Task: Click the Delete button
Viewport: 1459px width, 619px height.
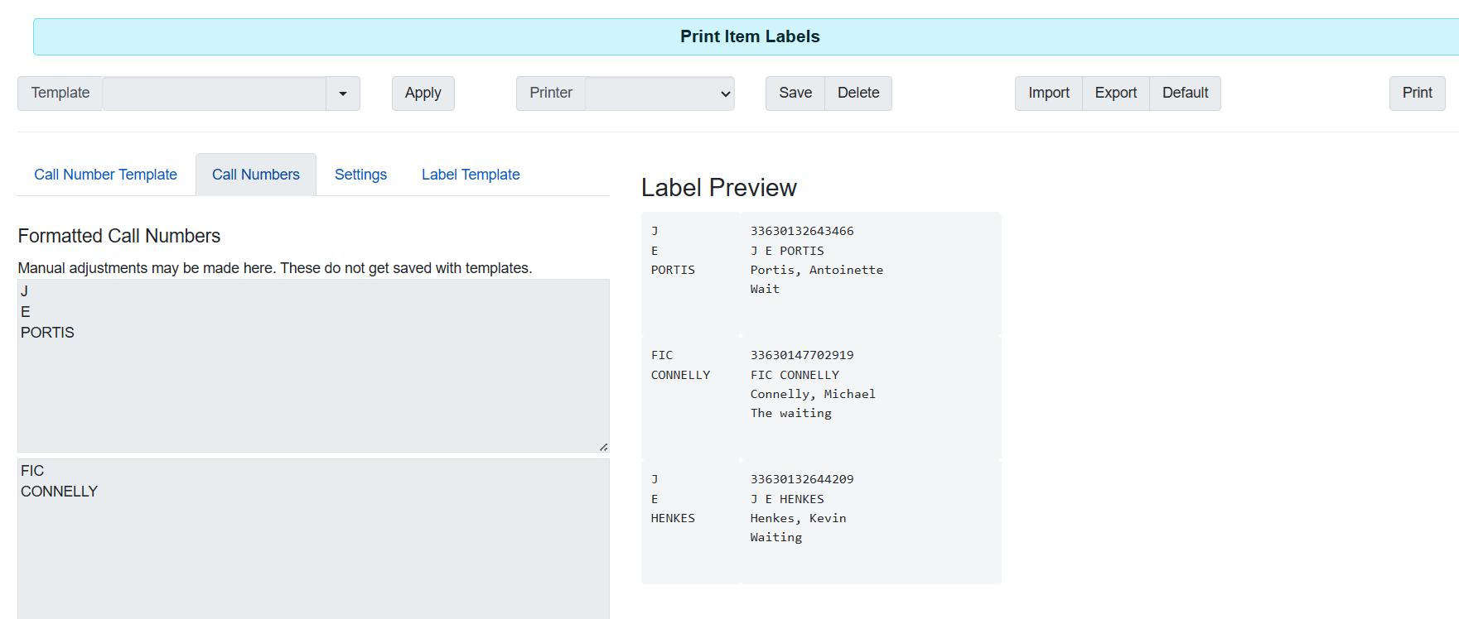Action: click(x=858, y=94)
